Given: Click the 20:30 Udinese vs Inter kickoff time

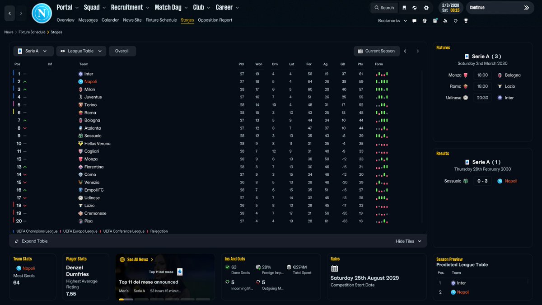Looking at the screenshot, I should pos(482,98).
